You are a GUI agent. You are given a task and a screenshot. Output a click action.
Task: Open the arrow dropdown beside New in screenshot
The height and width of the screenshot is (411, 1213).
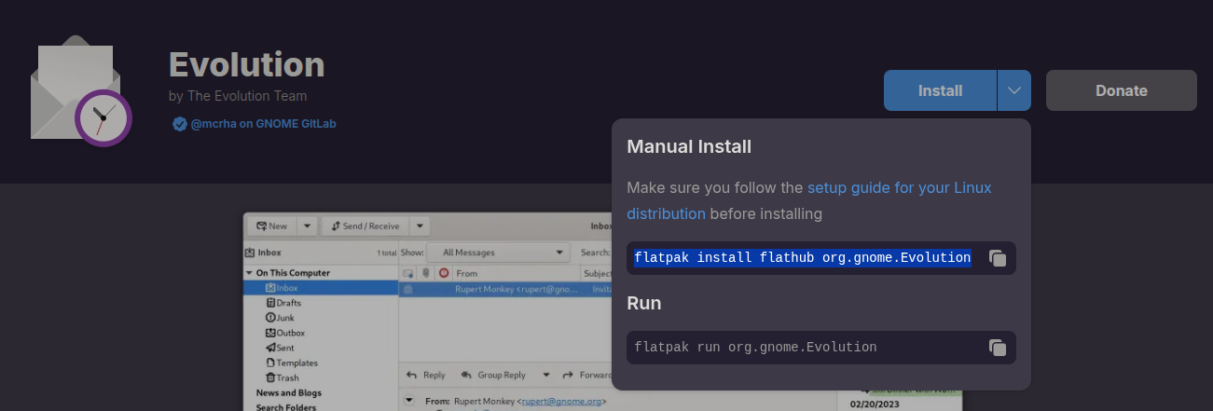(x=308, y=226)
